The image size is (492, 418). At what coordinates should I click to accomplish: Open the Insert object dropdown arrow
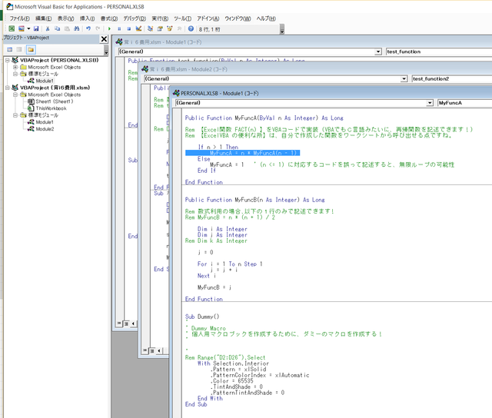click(28, 29)
